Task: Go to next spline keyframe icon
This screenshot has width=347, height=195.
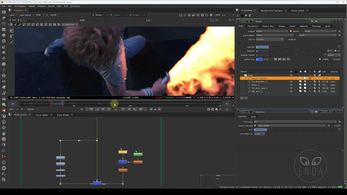Action: tap(280, 59)
